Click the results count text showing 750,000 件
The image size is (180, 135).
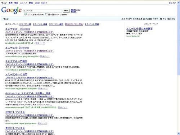(x=148, y=19)
